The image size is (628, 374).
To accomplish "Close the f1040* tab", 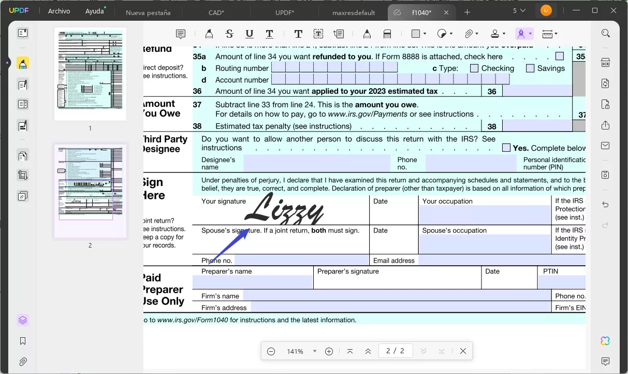I will (447, 12).
